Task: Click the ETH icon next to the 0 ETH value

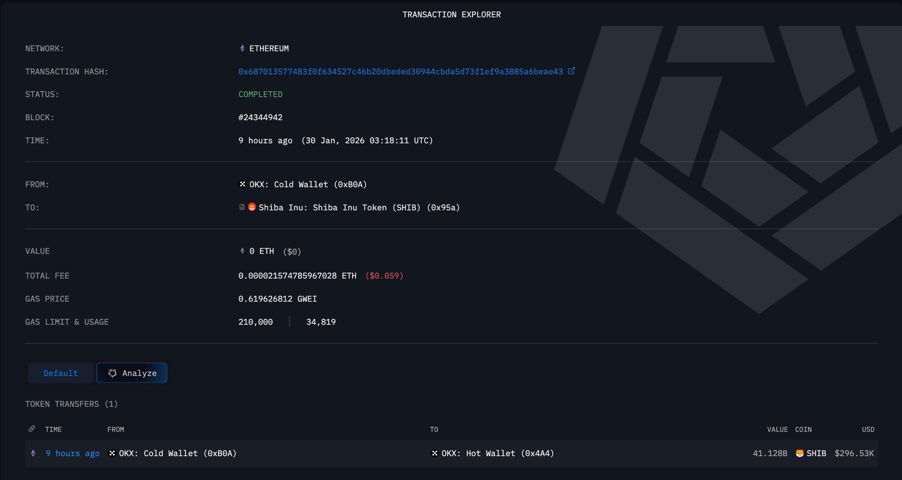Action: pyautogui.click(x=242, y=251)
